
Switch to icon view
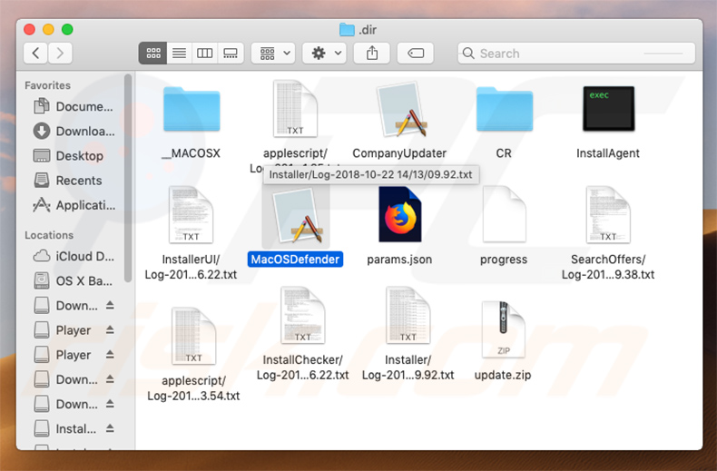pos(152,54)
